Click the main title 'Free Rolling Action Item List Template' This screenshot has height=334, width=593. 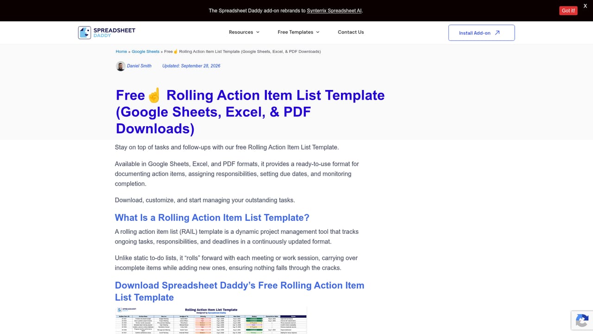click(250, 112)
